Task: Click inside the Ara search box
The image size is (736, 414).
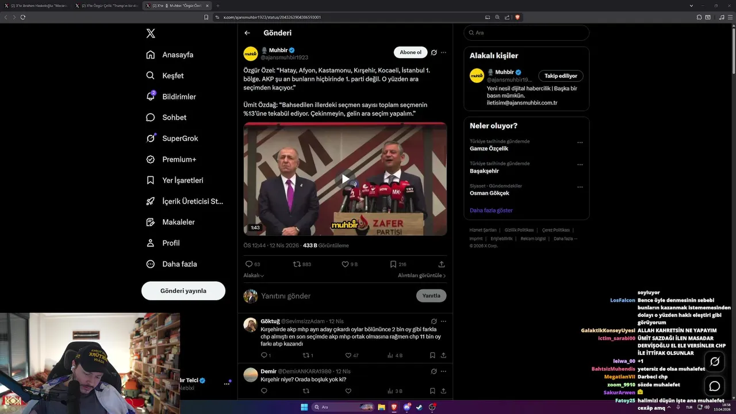Action: pos(527,33)
